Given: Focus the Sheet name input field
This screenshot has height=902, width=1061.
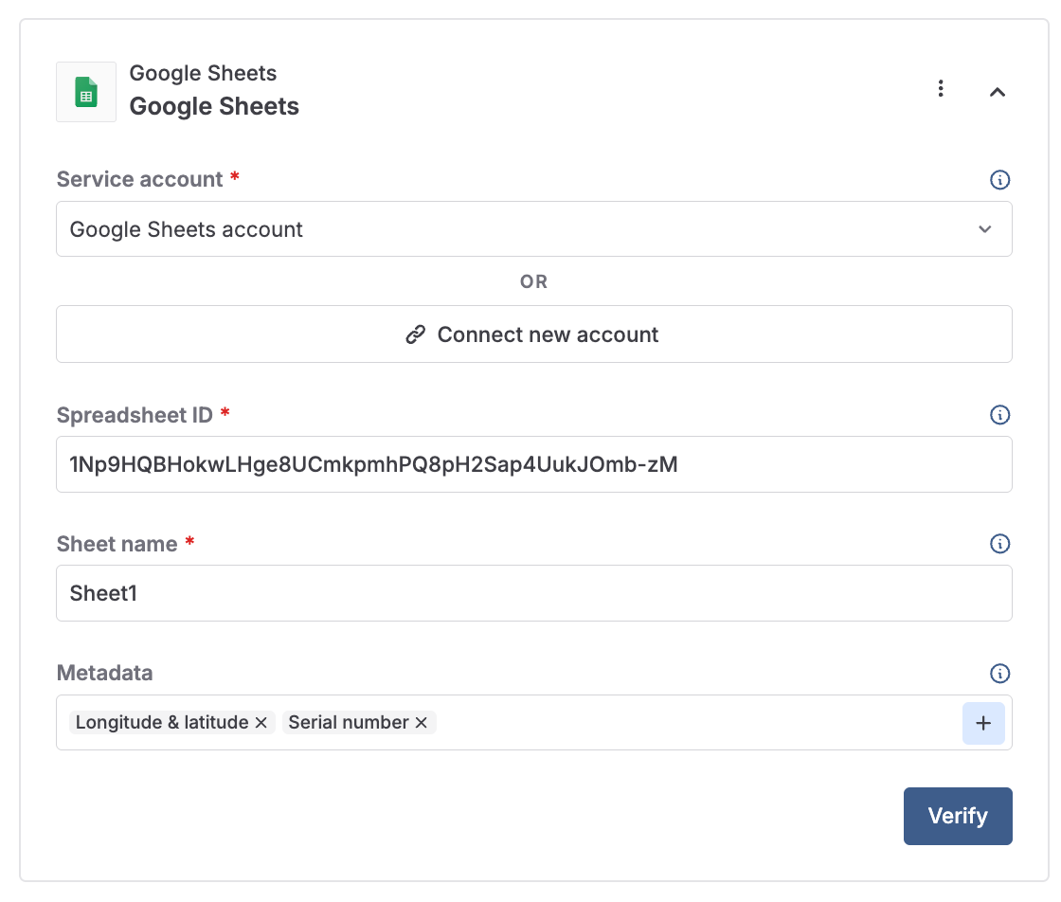Looking at the screenshot, I should tap(534, 593).
